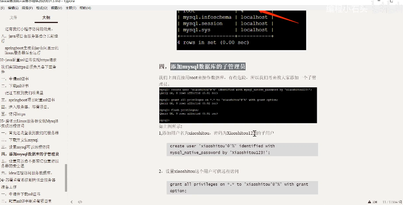Select outline item 一，申请ssl证书
The image size is (403, 205).
coord(15,79)
